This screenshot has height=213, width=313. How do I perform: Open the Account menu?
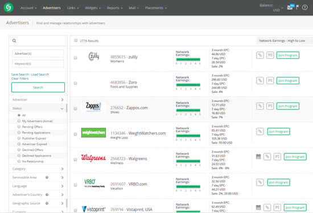click(28, 8)
